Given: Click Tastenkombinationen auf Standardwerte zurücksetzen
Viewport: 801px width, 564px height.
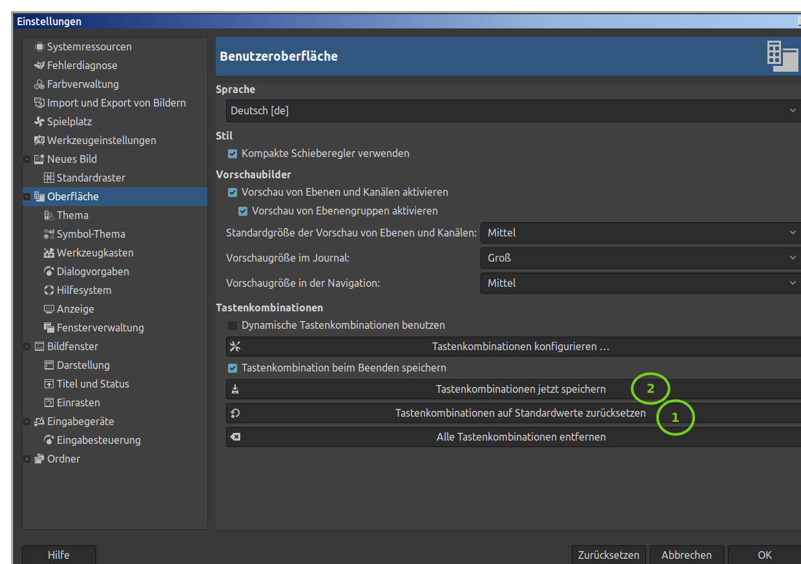Looking at the screenshot, I should pyautogui.click(x=514, y=413).
